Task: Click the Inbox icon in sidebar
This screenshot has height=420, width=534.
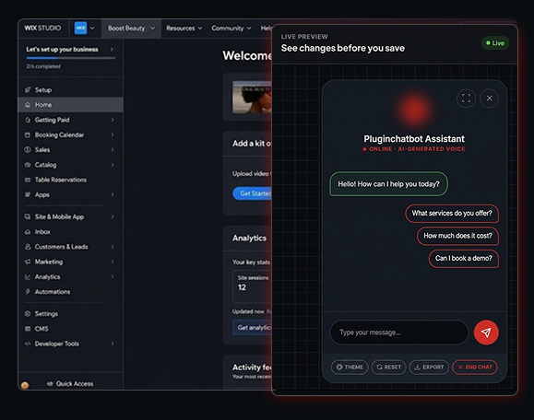Action: coord(28,231)
